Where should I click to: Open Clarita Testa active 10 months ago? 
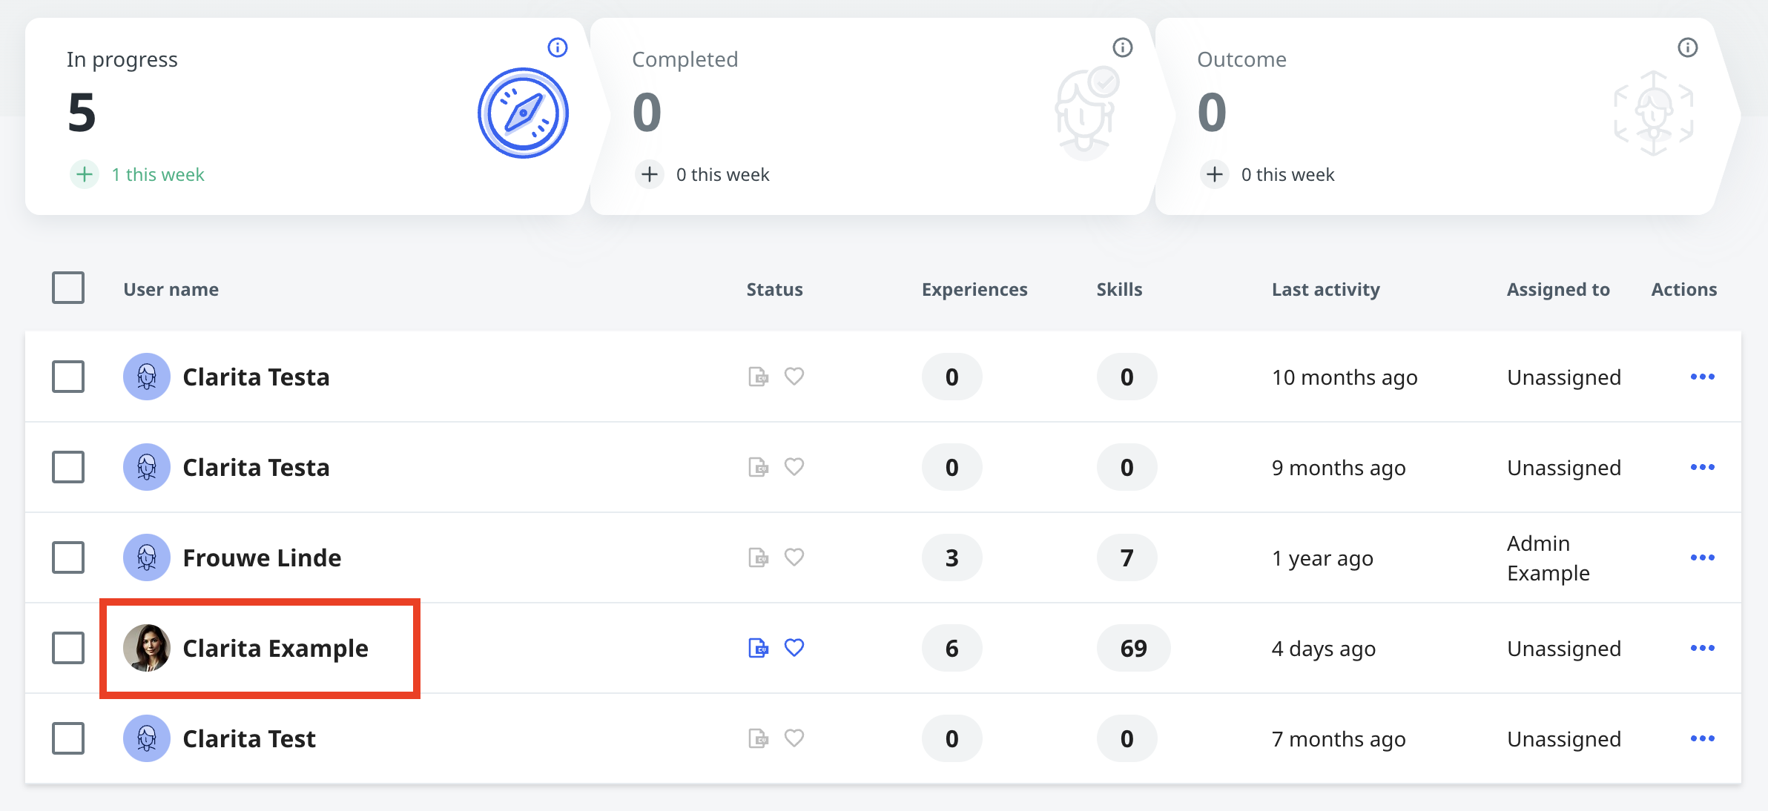click(256, 377)
